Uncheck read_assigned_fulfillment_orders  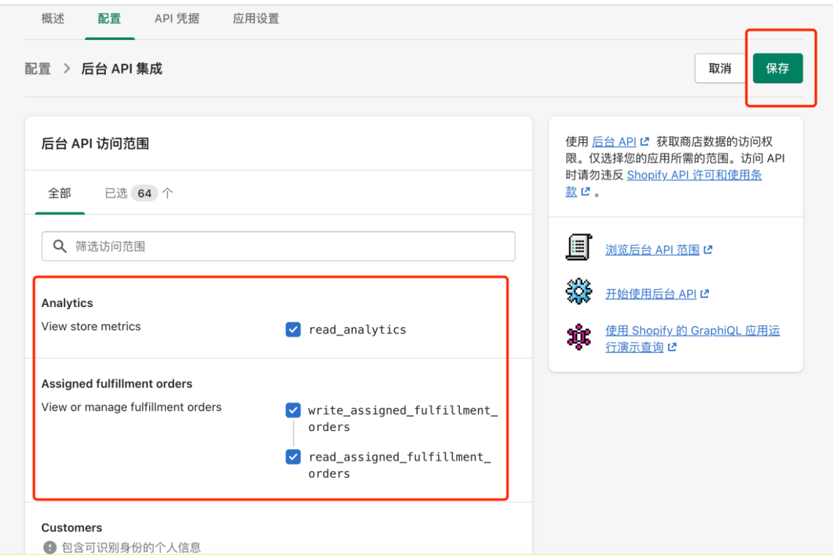[x=293, y=457]
